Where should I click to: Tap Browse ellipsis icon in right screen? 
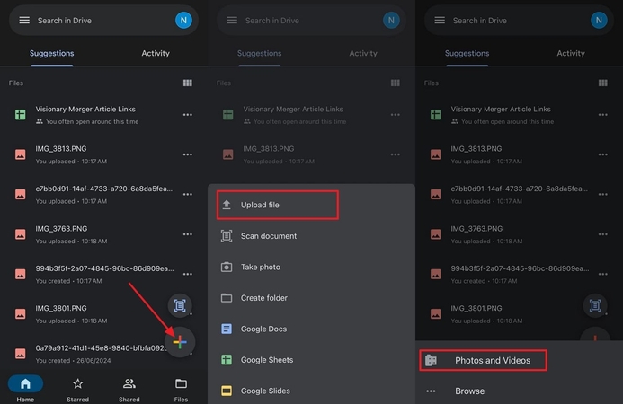tap(432, 391)
